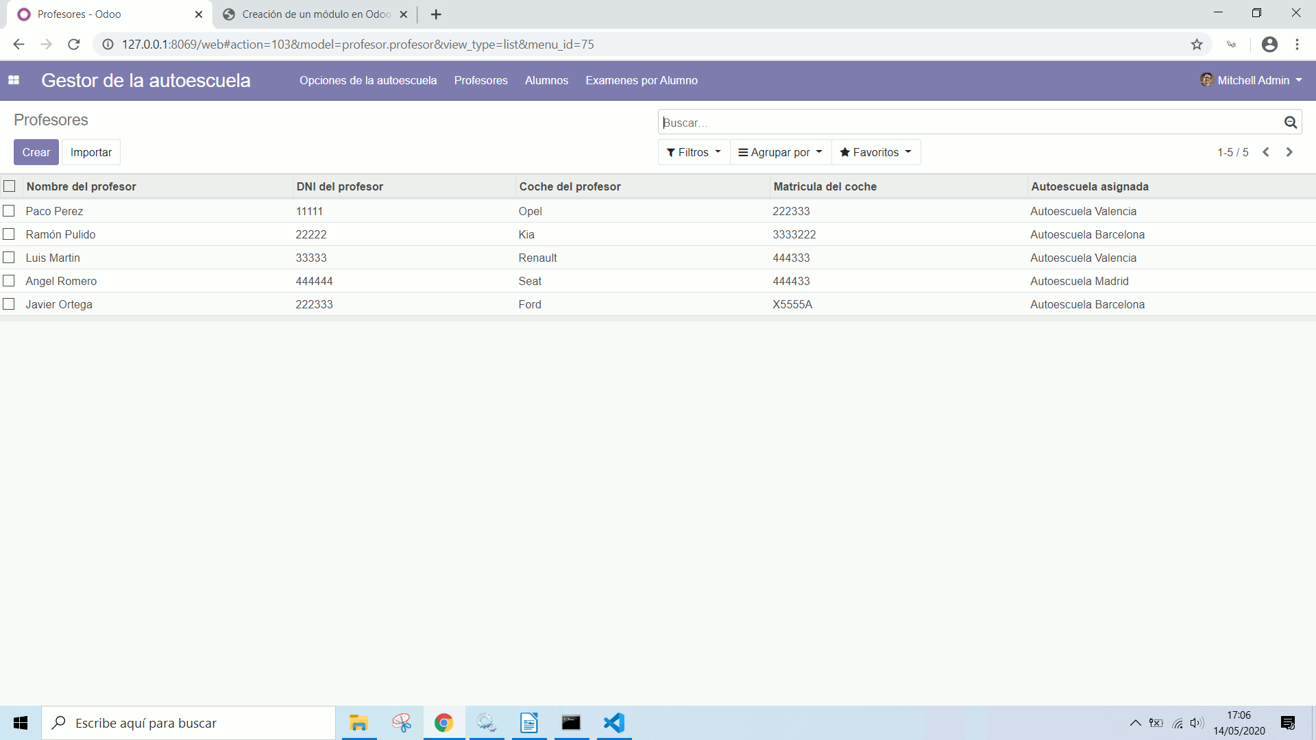Launch Visual Studio Code from the taskbar
Screen dimensions: 1316x740
[613, 723]
